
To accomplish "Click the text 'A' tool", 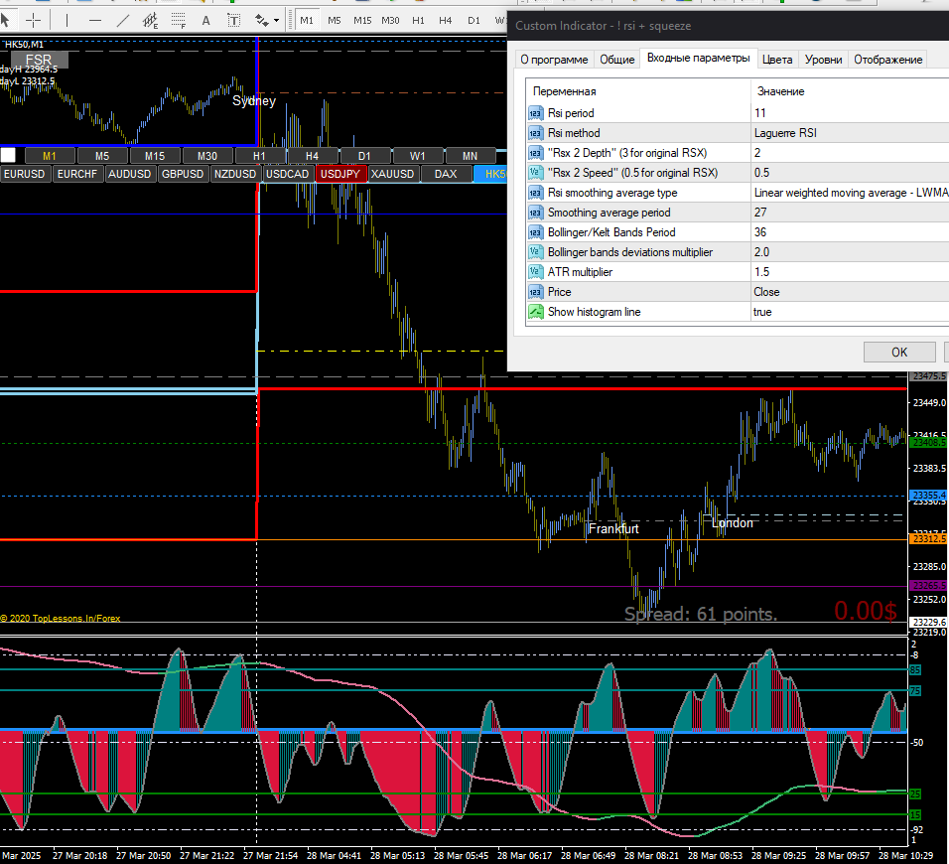I will coord(205,20).
